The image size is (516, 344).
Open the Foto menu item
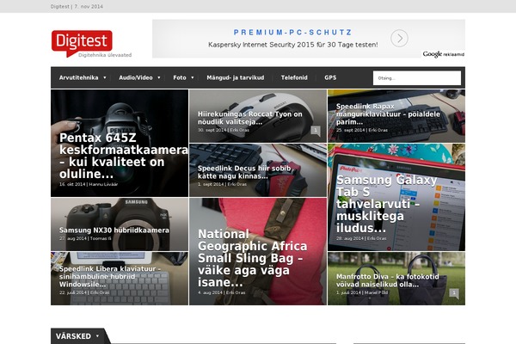(180, 77)
